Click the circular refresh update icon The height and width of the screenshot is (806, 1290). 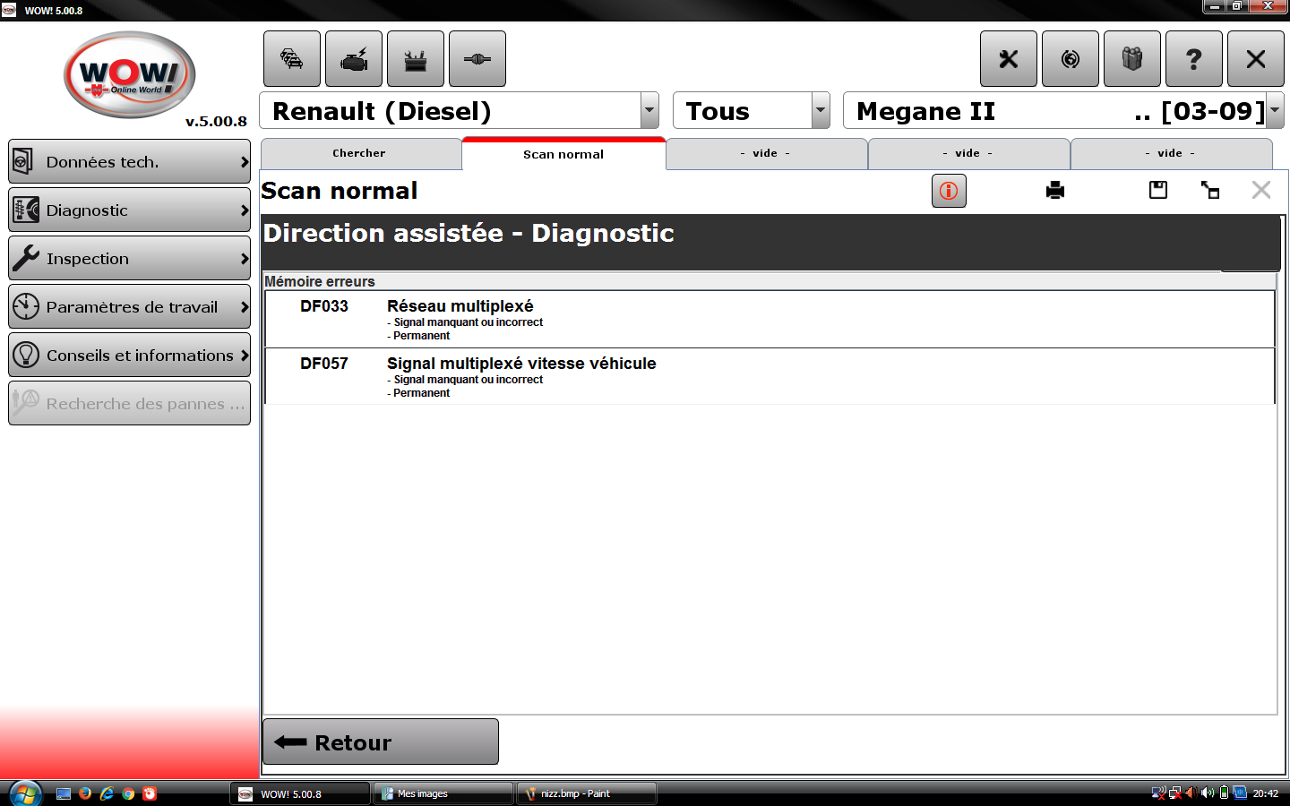click(x=1071, y=59)
